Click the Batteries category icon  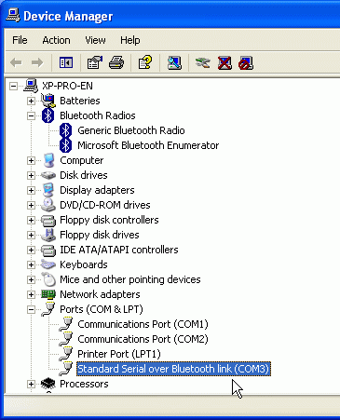pyautogui.click(x=48, y=101)
